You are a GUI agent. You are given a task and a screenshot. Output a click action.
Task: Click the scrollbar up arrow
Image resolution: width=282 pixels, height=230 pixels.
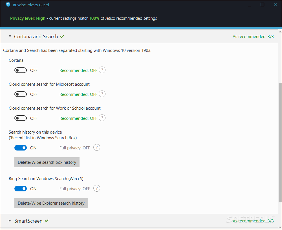tap(280, 32)
